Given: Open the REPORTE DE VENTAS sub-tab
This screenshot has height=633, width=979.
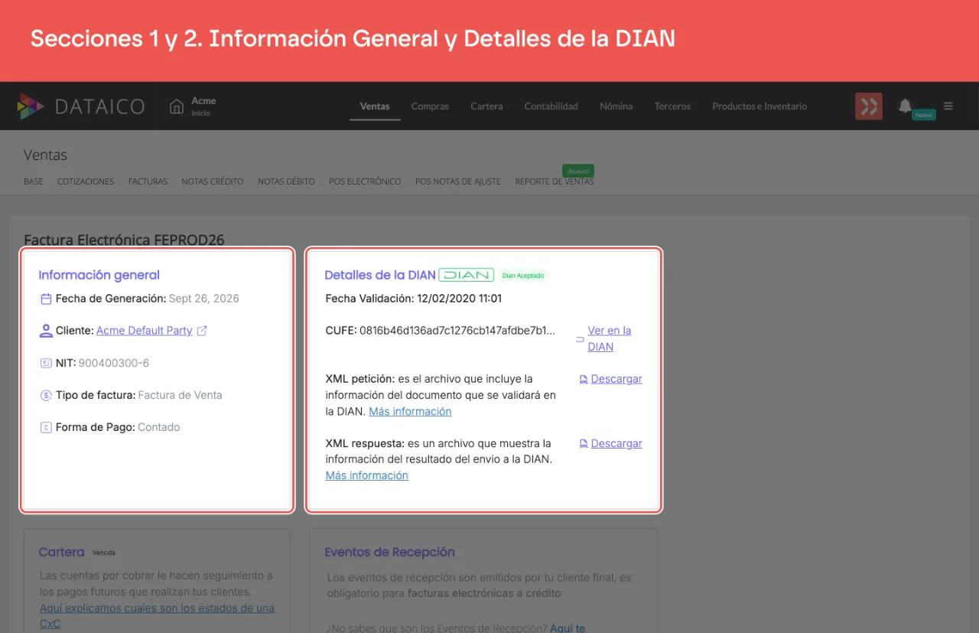Looking at the screenshot, I should (555, 181).
